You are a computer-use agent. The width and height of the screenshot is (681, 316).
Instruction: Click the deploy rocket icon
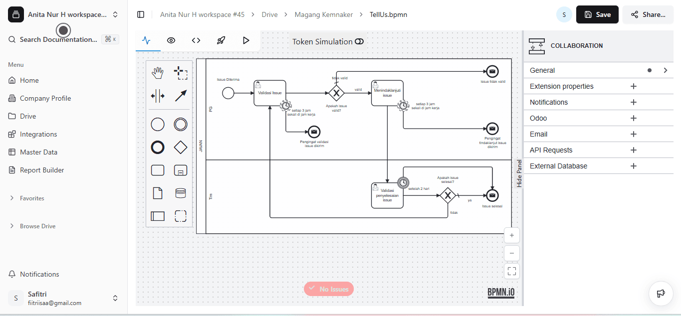pos(221,40)
